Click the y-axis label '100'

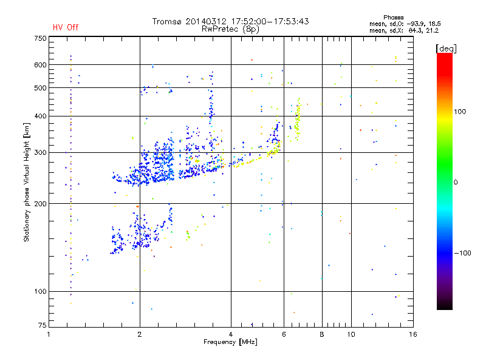click(40, 292)
